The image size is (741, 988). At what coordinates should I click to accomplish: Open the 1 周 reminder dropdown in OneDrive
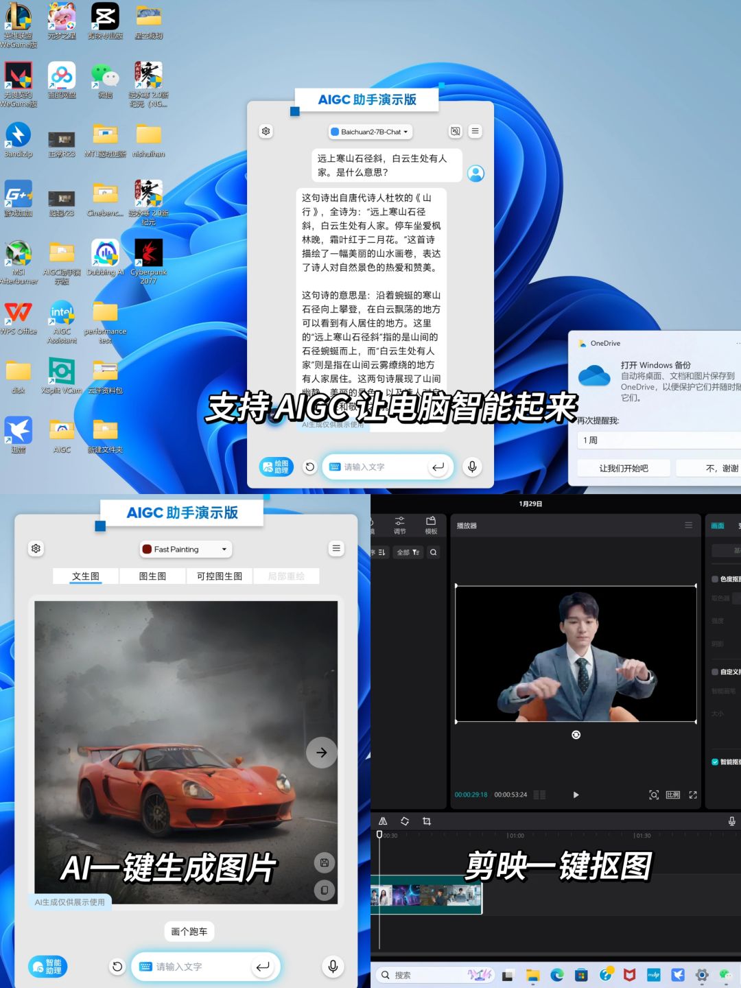tap(659, 440)
